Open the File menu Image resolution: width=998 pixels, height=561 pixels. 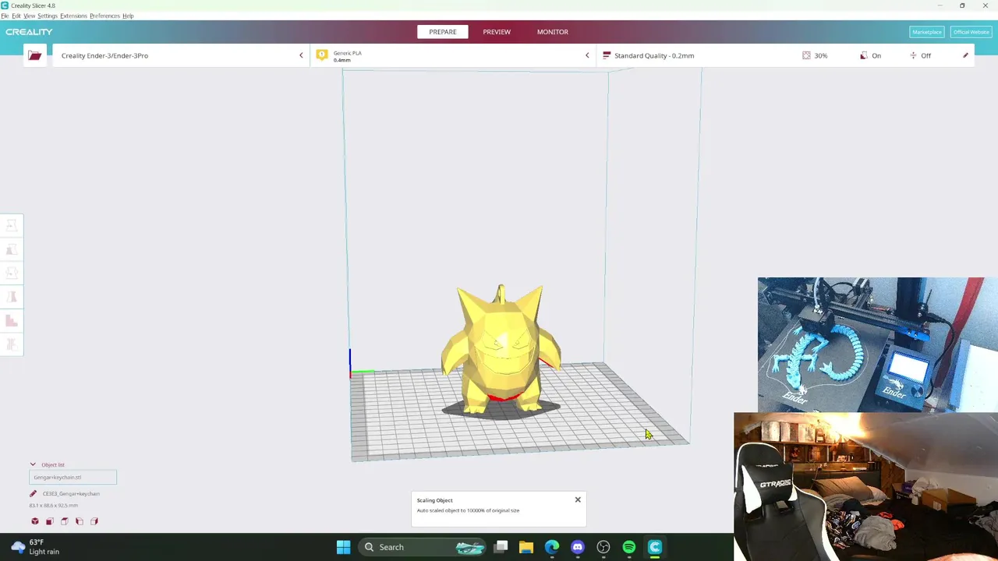(x=5, y=16)
